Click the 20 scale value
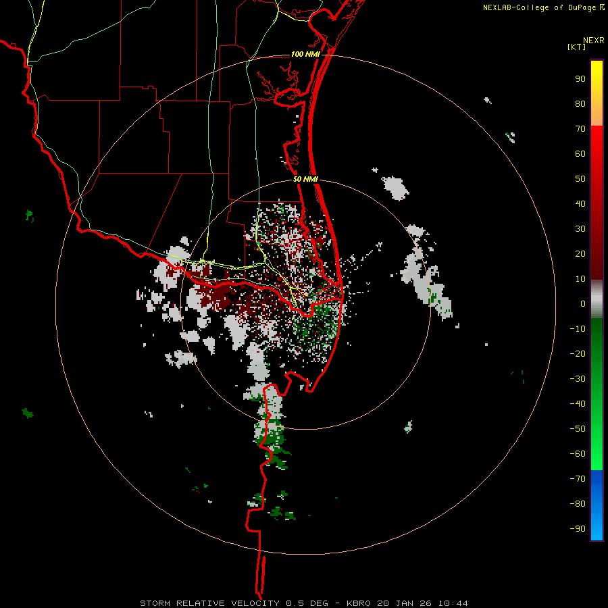608x608 pixels. pyautogui.click(x=580, y=254)
